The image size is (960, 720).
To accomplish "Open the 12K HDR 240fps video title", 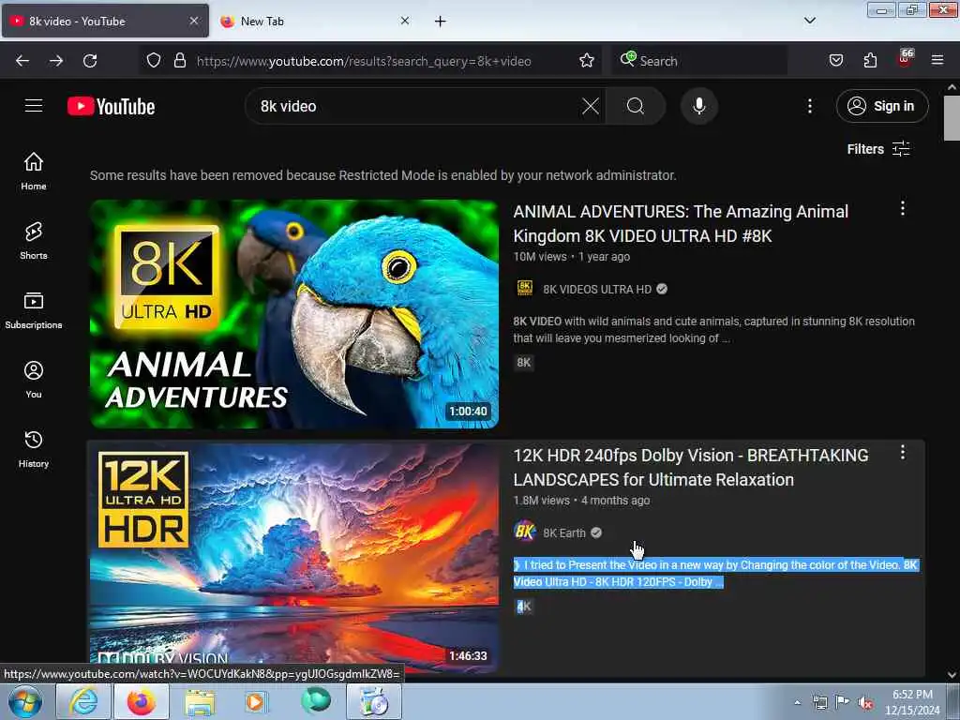I will (x=691, y=467).
